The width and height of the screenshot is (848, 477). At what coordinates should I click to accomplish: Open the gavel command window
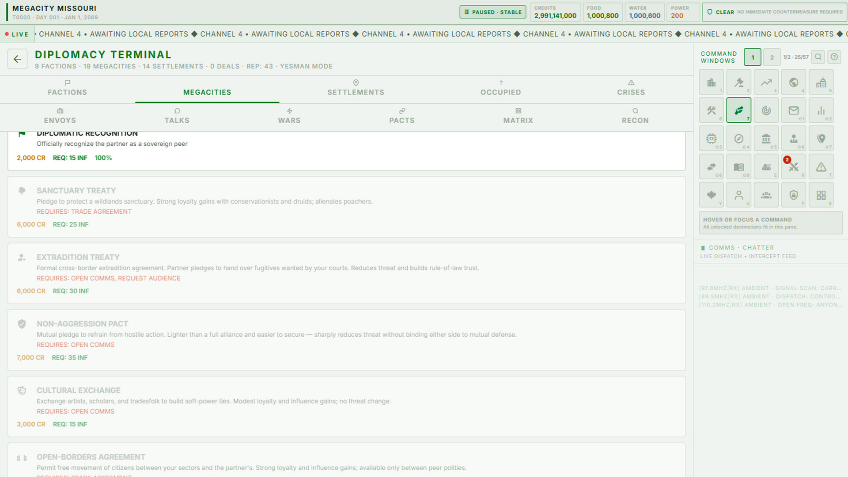click(738, 82)
